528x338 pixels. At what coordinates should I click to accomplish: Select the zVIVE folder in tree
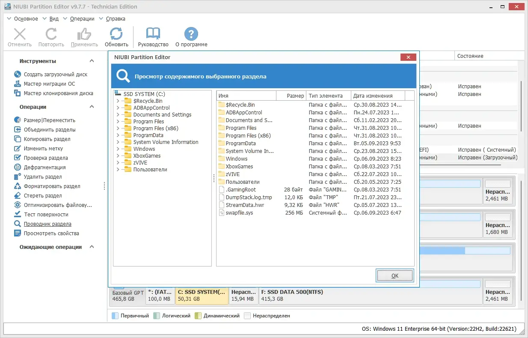140,163
